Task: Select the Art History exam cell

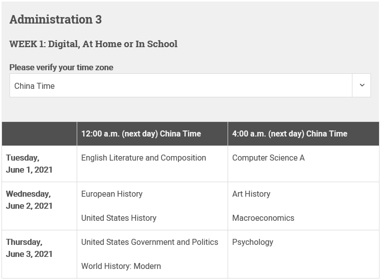Action: 251,194
